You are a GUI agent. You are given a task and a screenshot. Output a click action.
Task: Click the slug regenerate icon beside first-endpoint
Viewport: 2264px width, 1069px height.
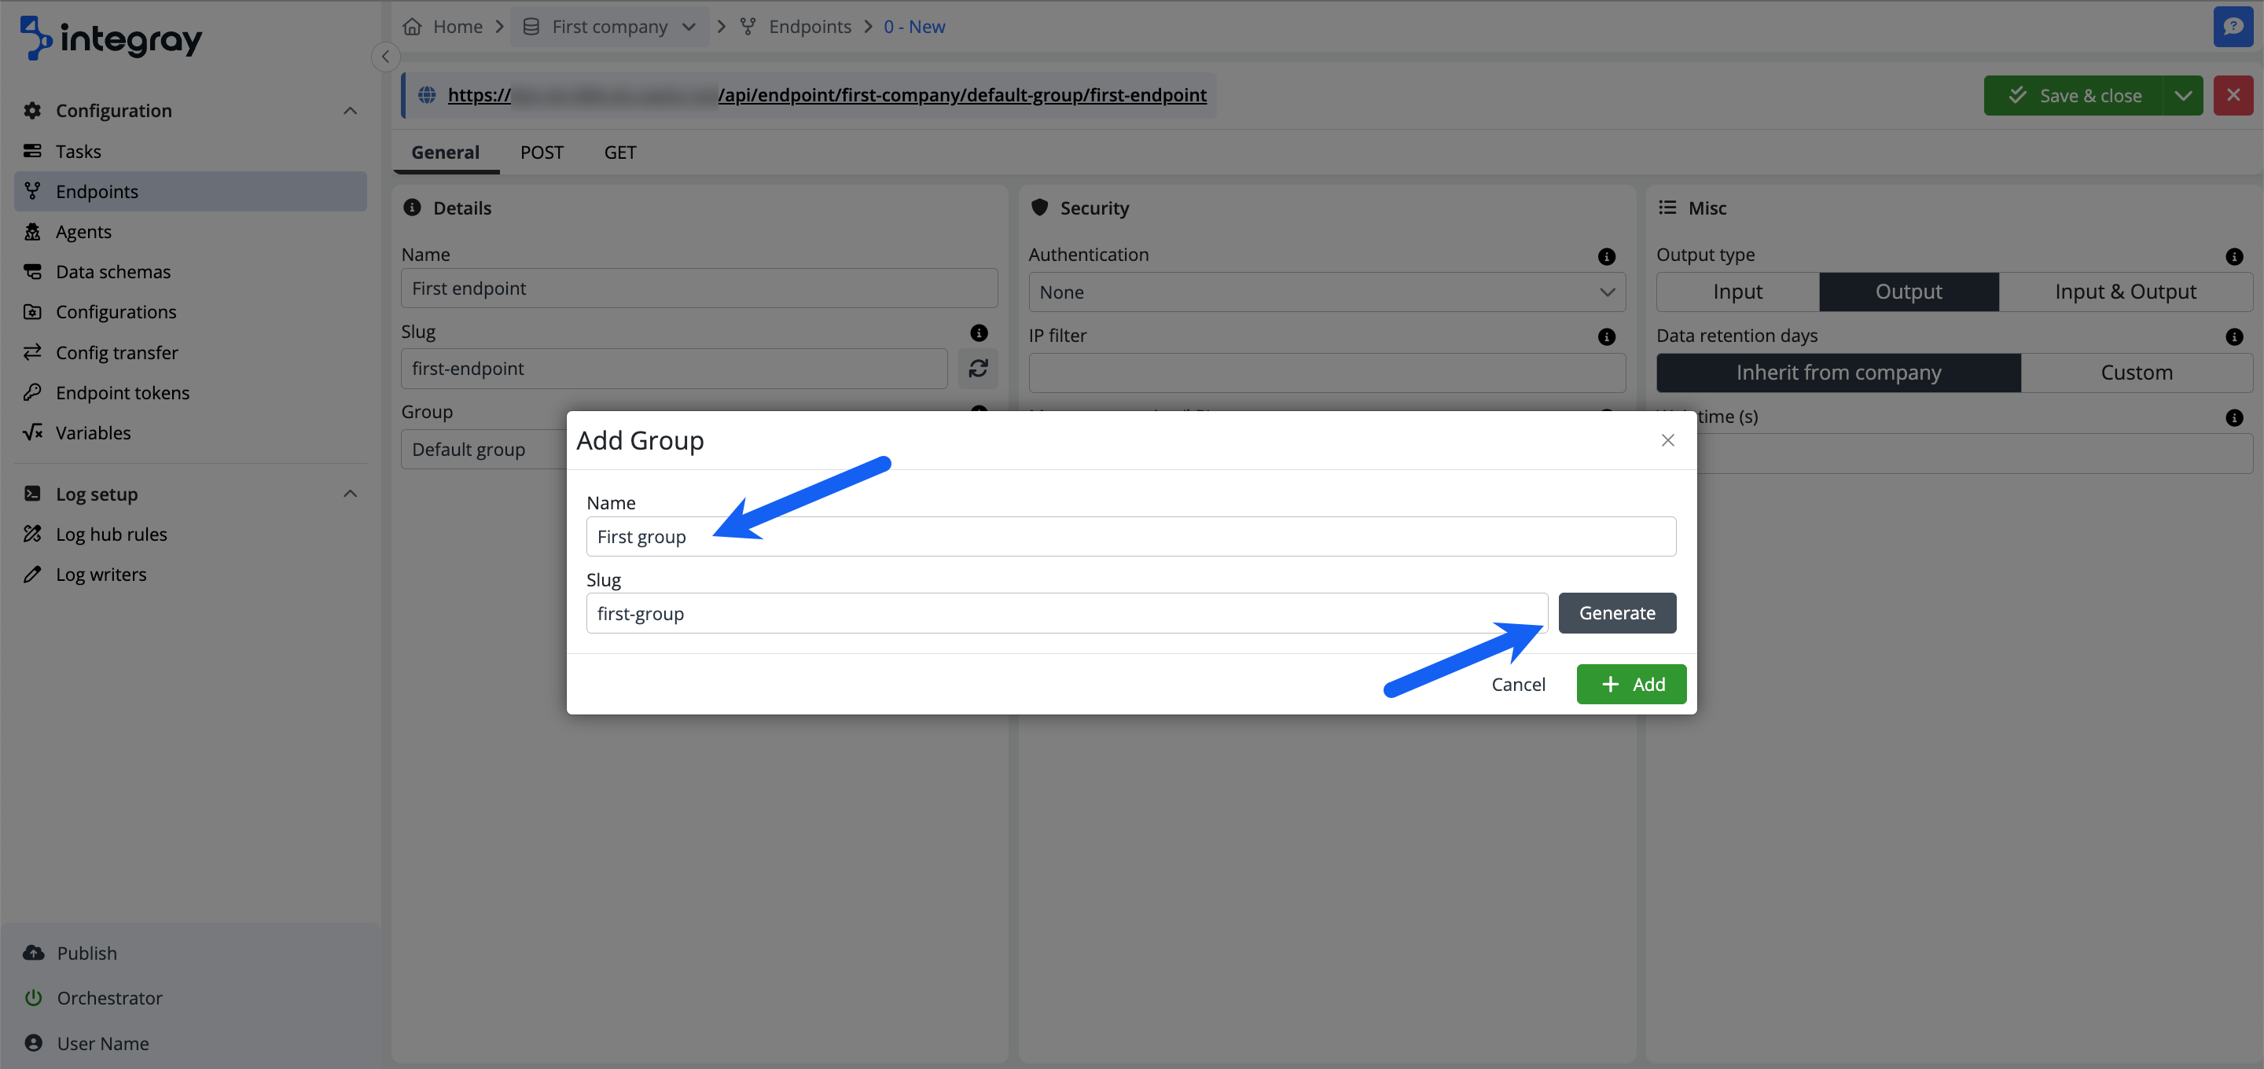click(x=978, y=369)
